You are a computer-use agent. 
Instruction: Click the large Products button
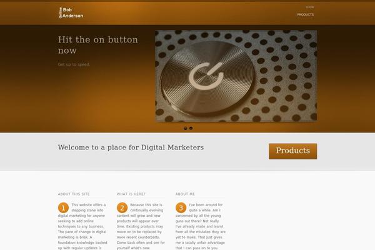292,151
